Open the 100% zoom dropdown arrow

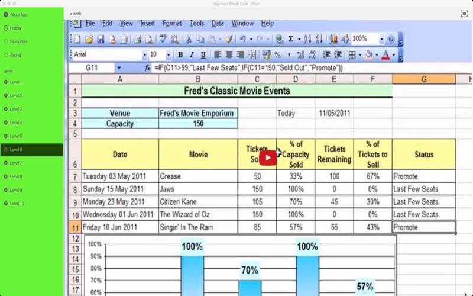point(381,39)
